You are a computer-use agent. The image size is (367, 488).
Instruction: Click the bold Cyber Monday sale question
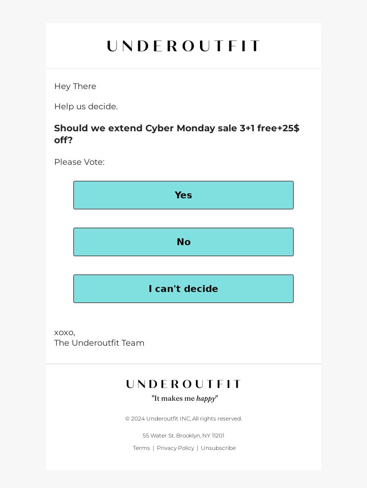point(177,134)
